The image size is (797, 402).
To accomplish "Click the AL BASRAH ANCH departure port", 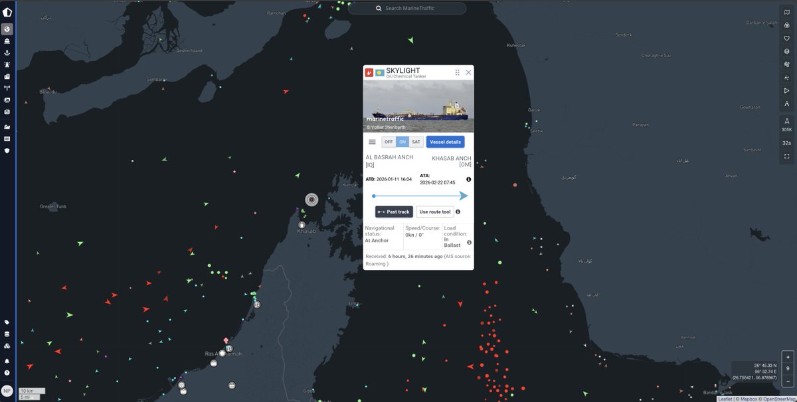I will tap(389, 161).
